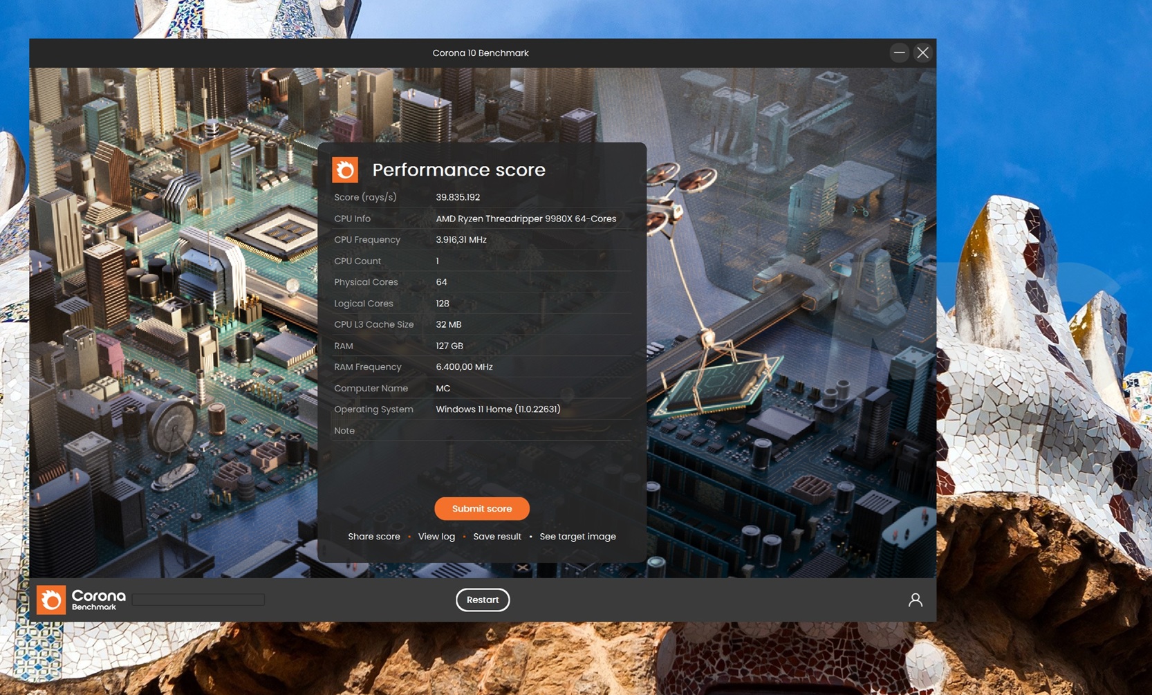The width and height of the screenshot is (1152, 695).
Task: Click the progress bar next to Corona logo
Action: point(198,600)
